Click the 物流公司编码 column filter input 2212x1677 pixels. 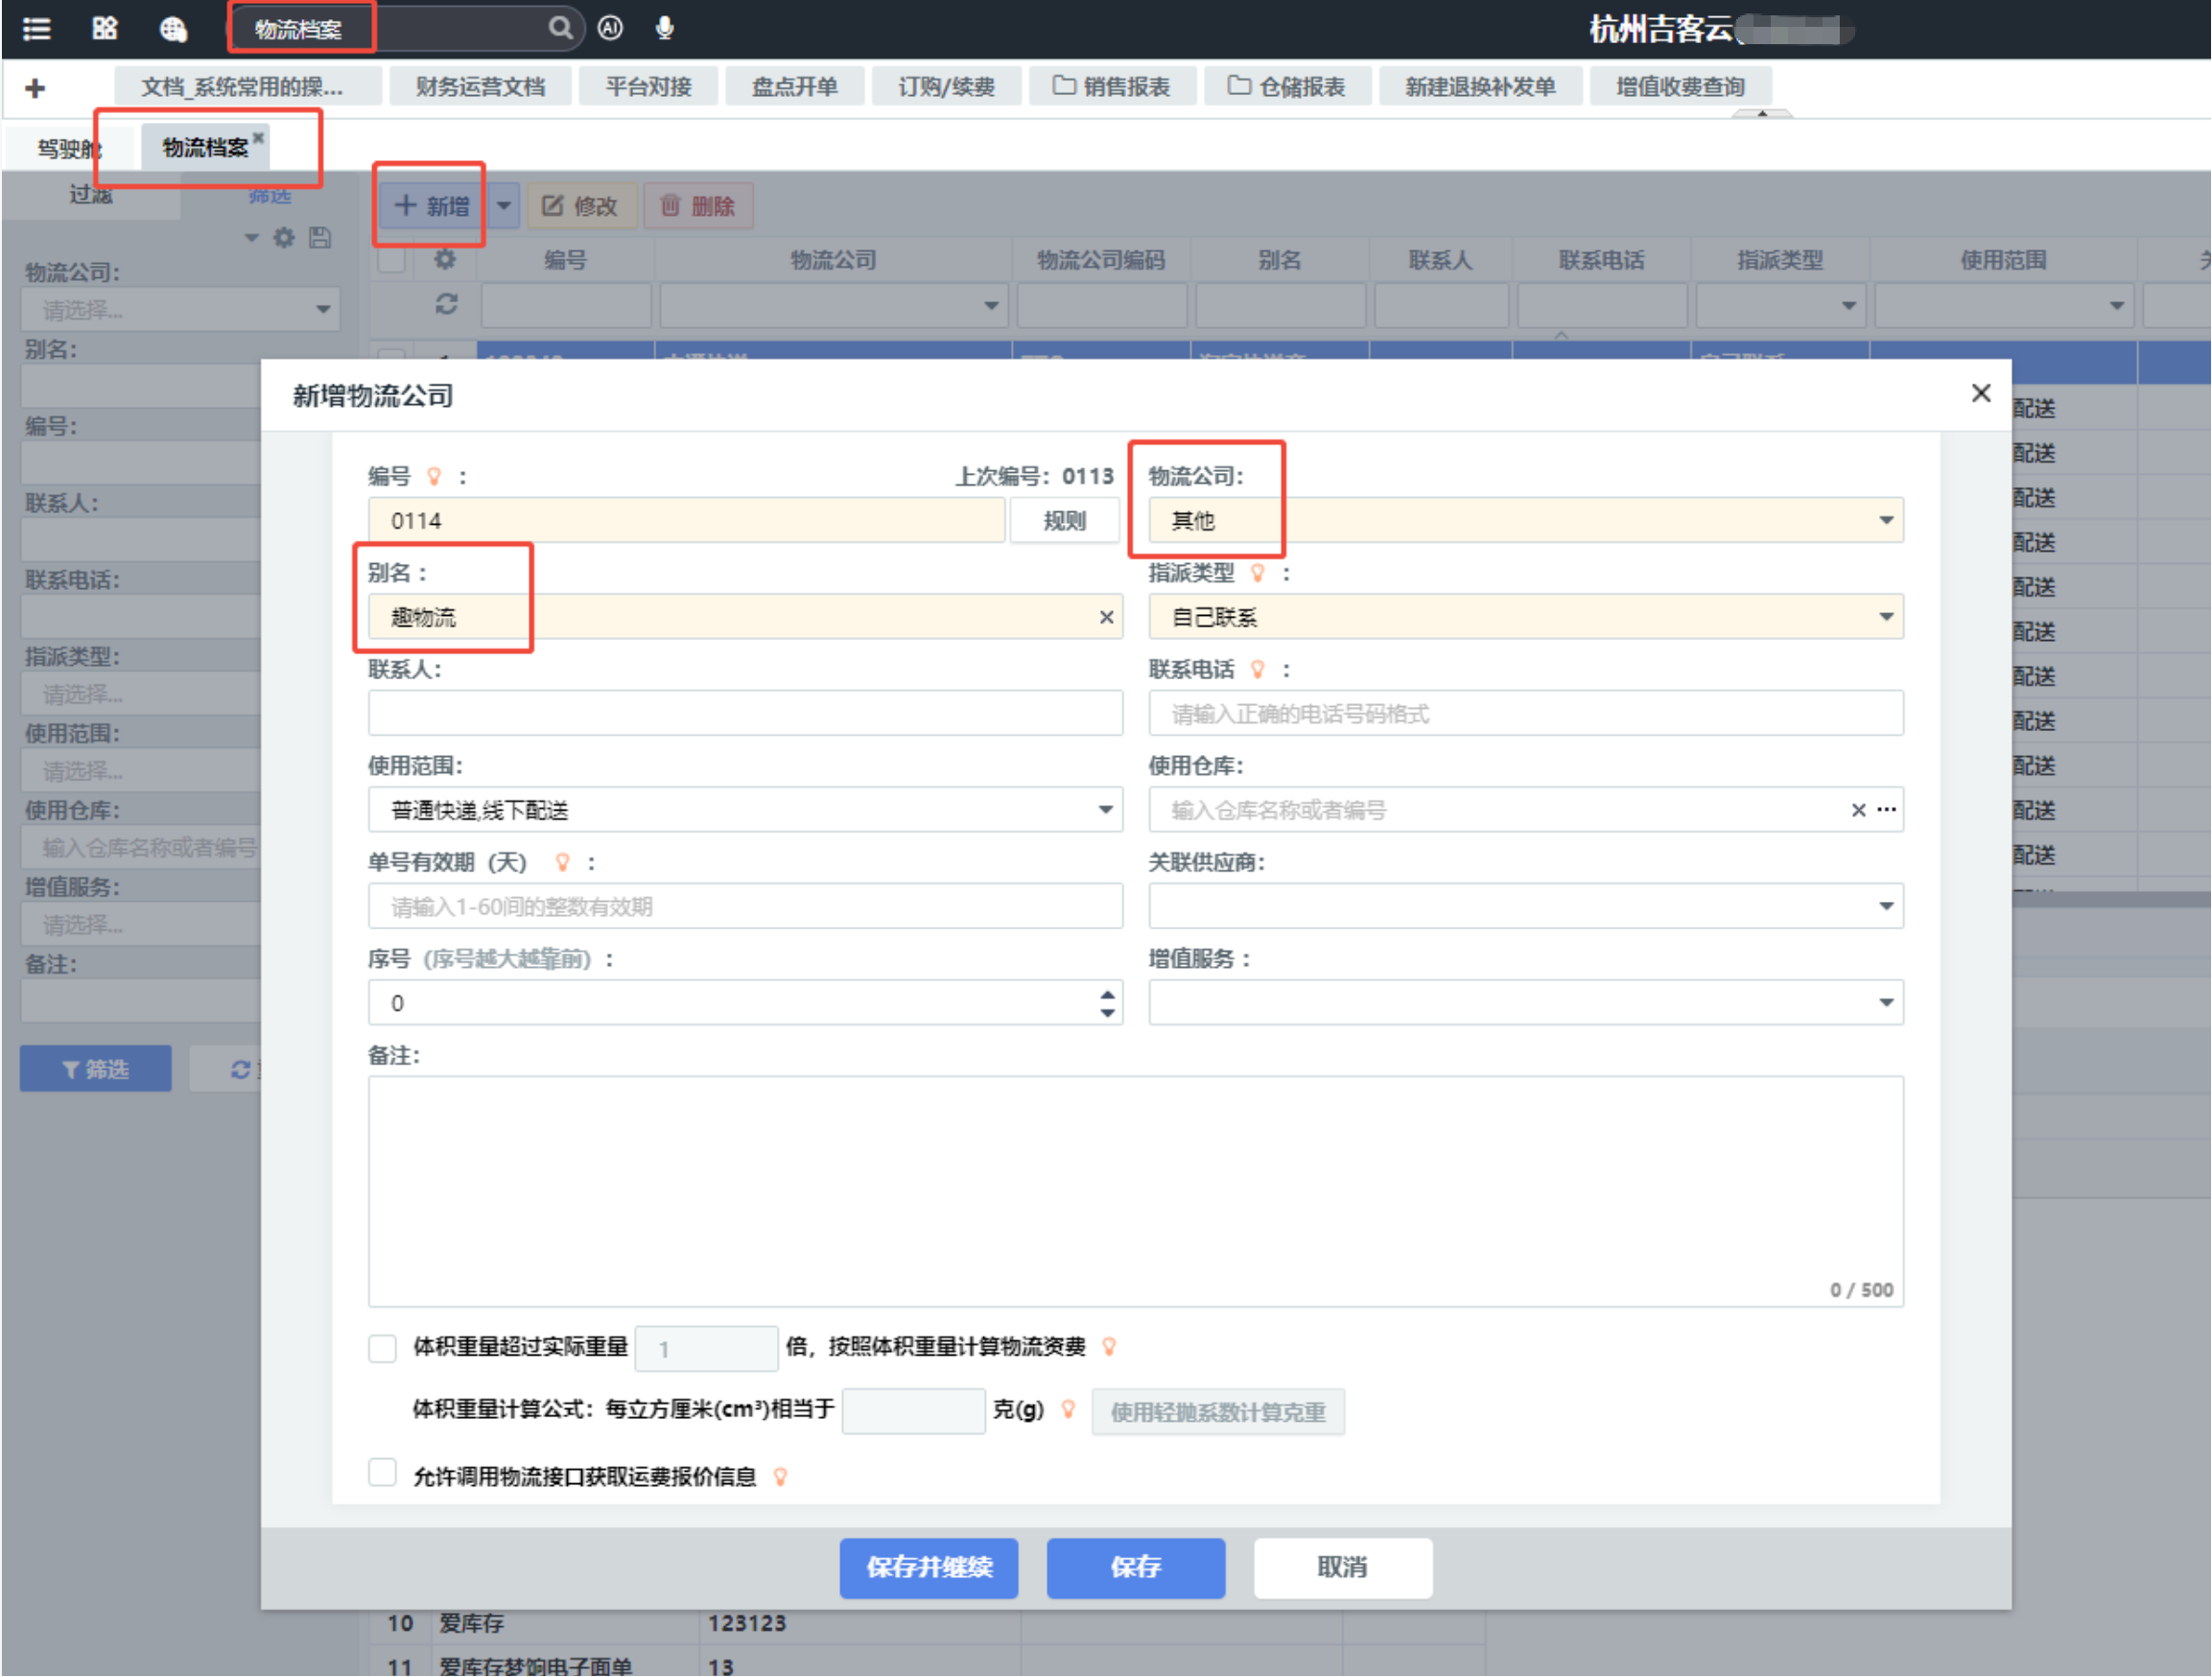coord(1102,305)
